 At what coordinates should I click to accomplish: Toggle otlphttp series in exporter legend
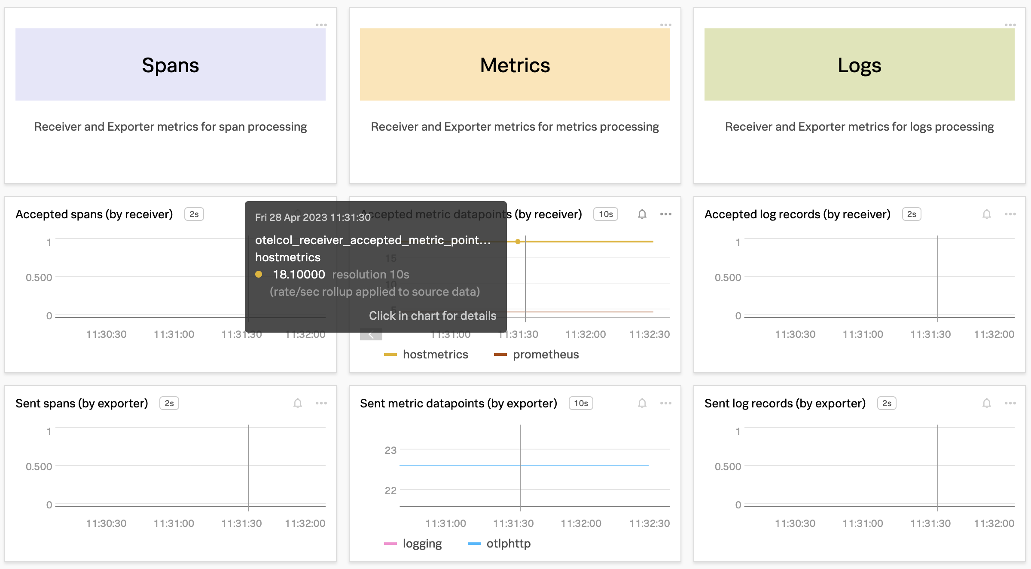[508, 544]
